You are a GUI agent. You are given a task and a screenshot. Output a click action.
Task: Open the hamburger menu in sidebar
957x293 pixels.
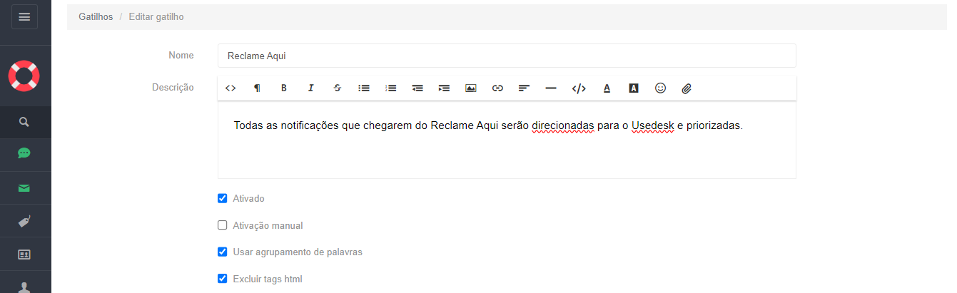point(24,16)
